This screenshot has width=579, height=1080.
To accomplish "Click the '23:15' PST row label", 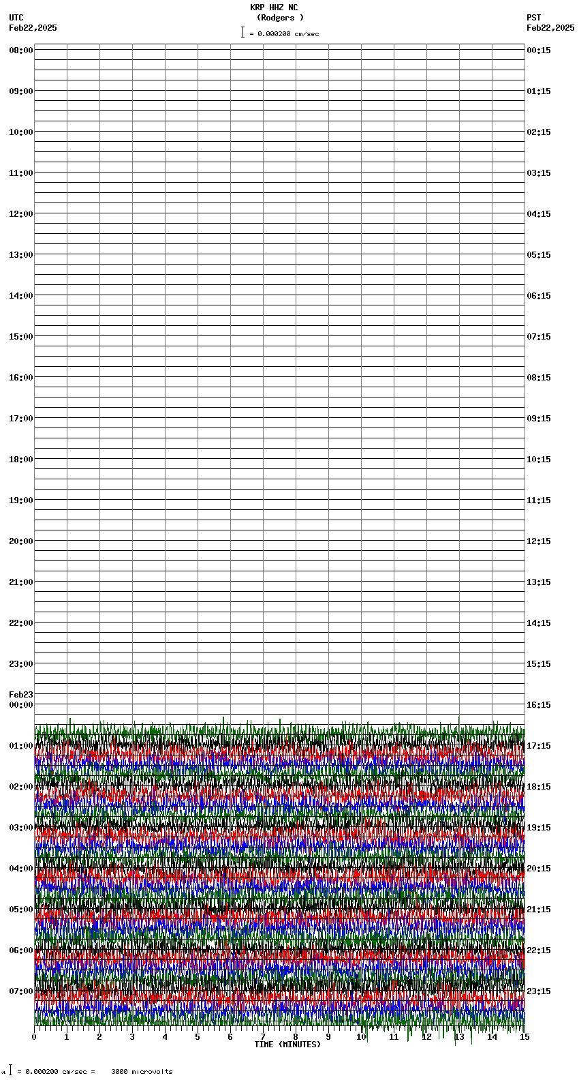I will 539,991.
